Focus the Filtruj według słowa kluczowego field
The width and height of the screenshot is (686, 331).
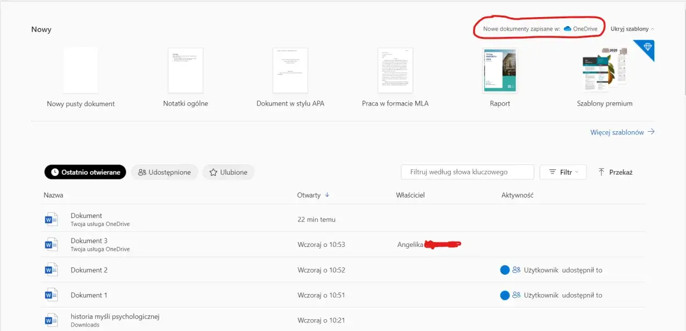pos(467,172)
